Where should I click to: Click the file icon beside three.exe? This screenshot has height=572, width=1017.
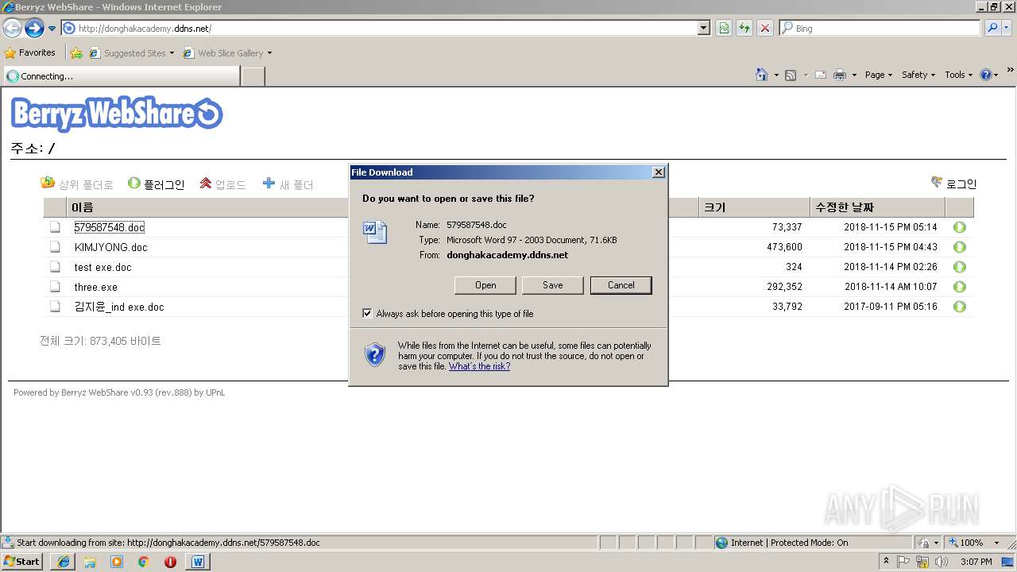pyautogui.click(x=55, y=287)
